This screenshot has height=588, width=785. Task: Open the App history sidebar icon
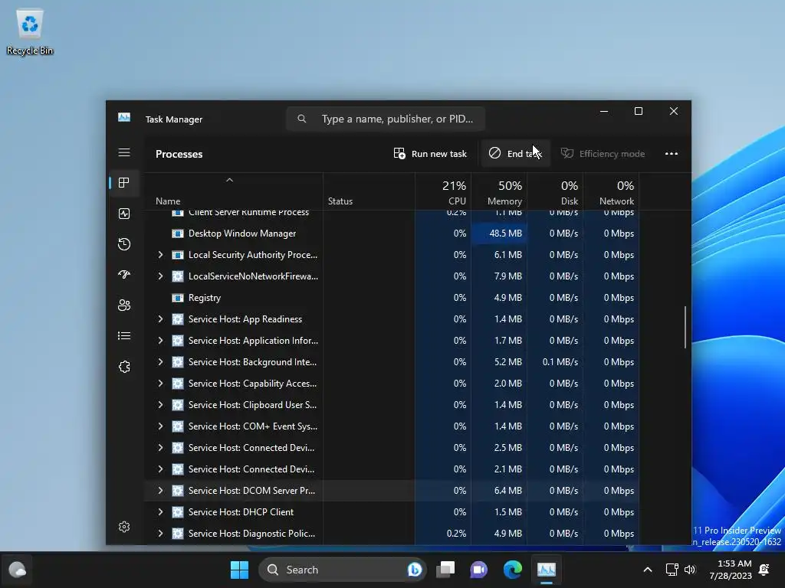click(124, 244)
